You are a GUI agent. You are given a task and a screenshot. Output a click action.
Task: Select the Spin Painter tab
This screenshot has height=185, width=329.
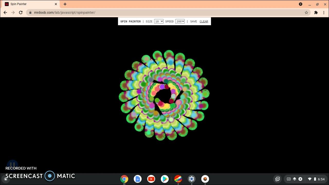[31, 4]
